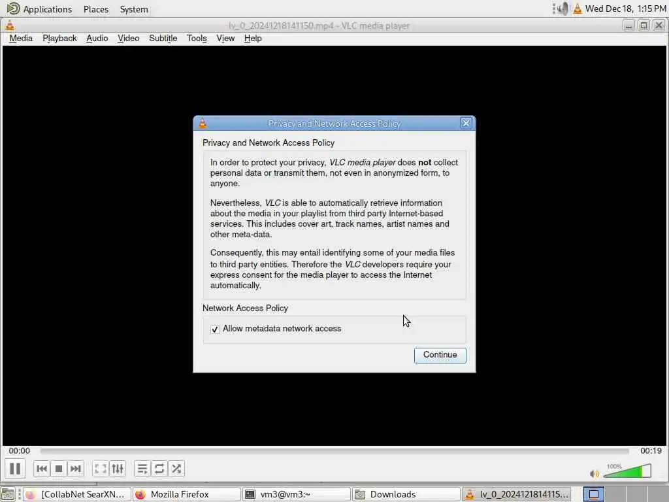The height and width of the screenshot is (502, 669).
Task: Open the System panel menu
Action: [x=134, y=9]
